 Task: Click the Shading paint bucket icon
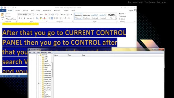[x=65, y=18]
